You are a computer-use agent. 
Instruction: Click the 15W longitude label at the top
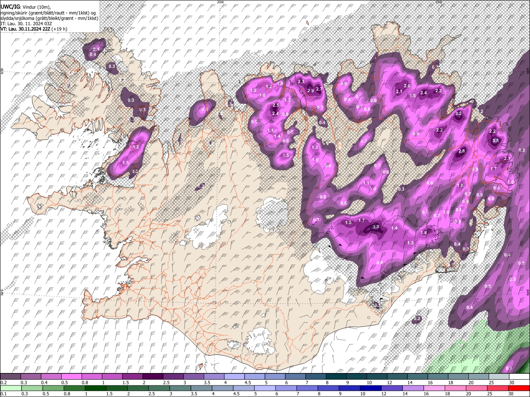point(438,2)
